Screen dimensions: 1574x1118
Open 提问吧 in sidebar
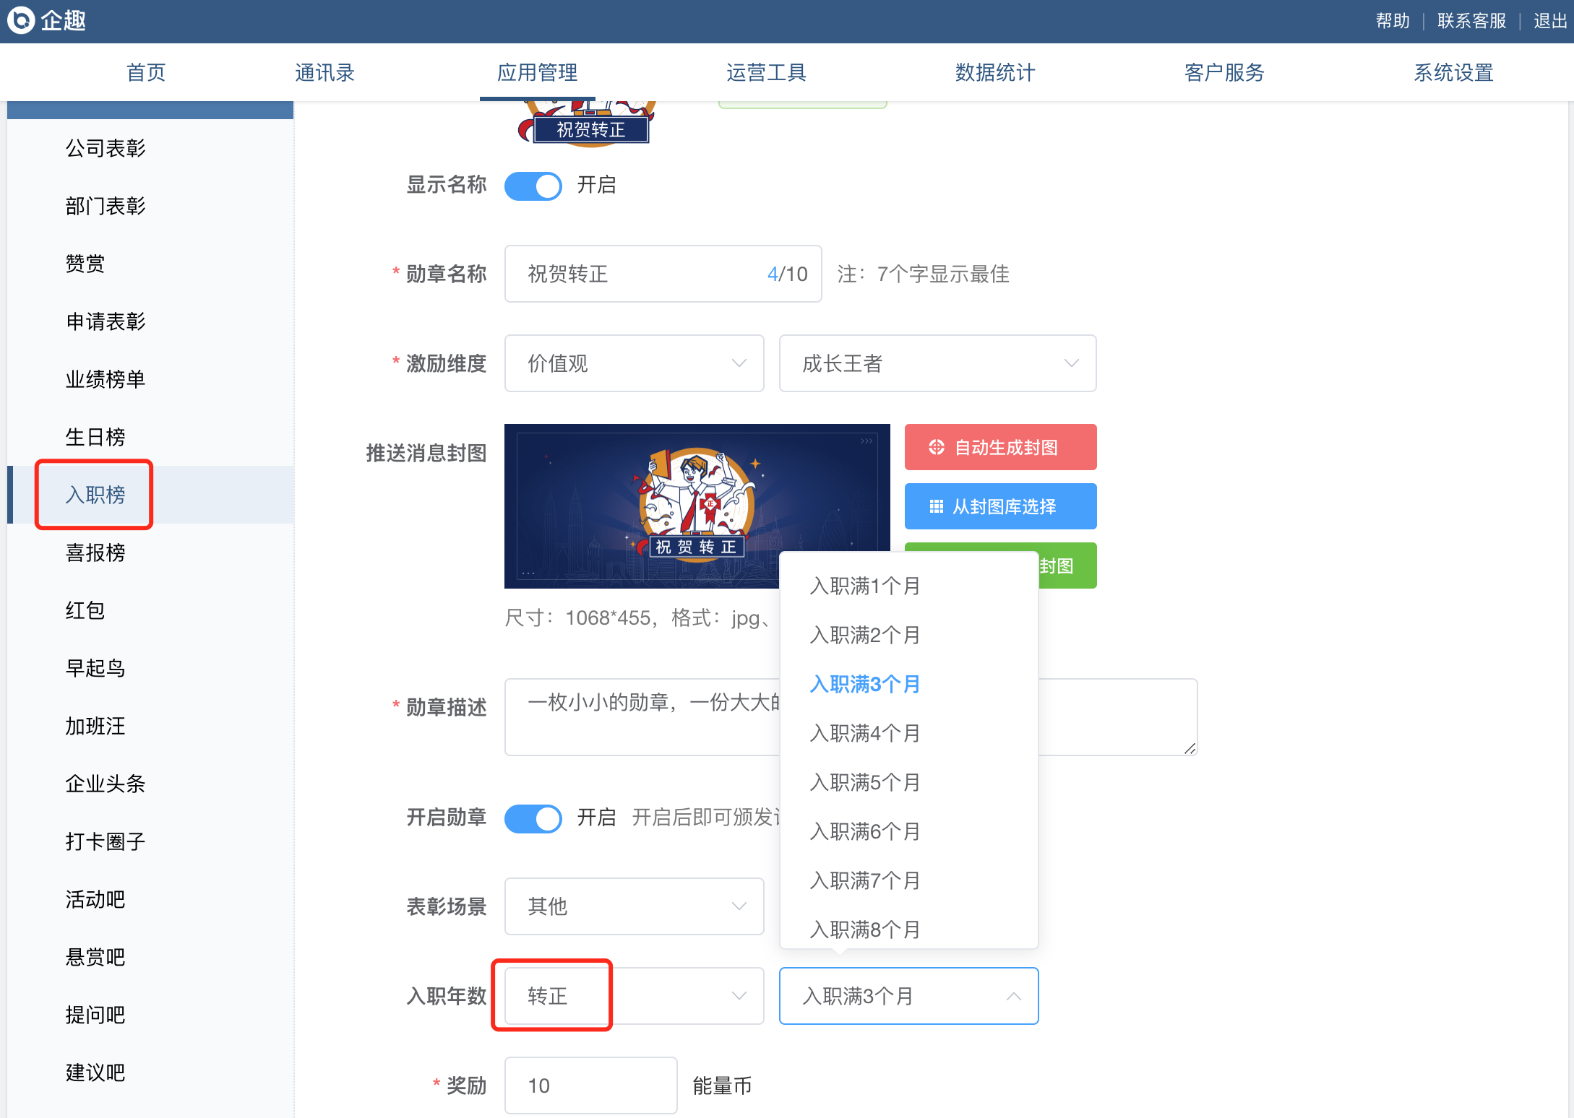(150, 1015)
